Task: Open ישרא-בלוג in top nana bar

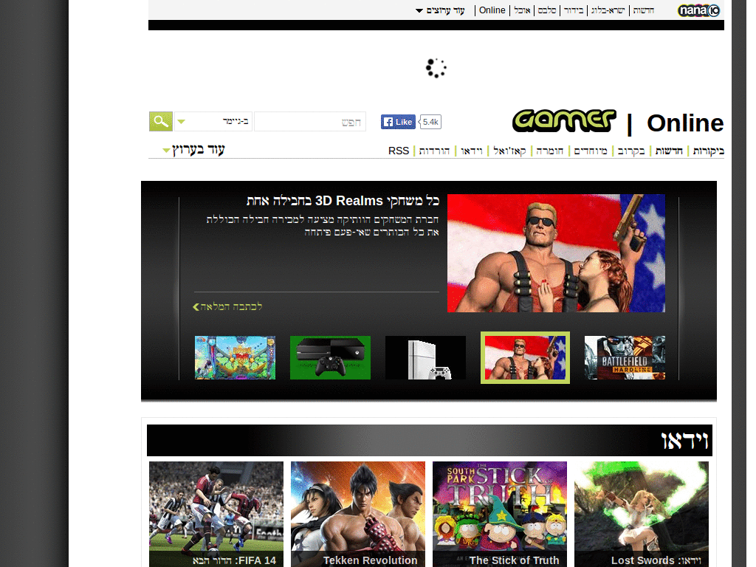Action: point(608,10)
